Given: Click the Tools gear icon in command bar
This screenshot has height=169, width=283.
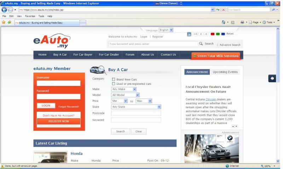Looking at the screenshot, I should pos(264,22).
